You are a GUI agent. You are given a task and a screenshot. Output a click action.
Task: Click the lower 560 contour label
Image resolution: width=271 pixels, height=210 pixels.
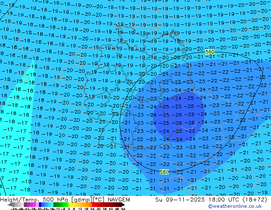pyautogui.click(x=164, y=172)
